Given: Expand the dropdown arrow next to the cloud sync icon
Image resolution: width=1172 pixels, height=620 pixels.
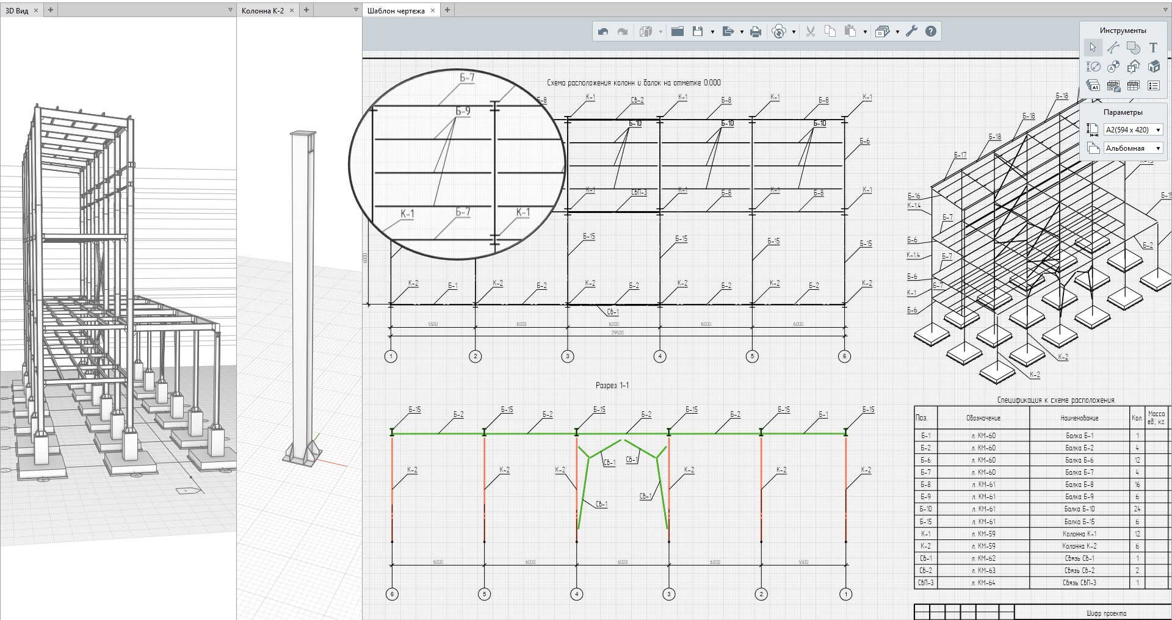Looking at the screenshot, I should click(x=794, y=32).
